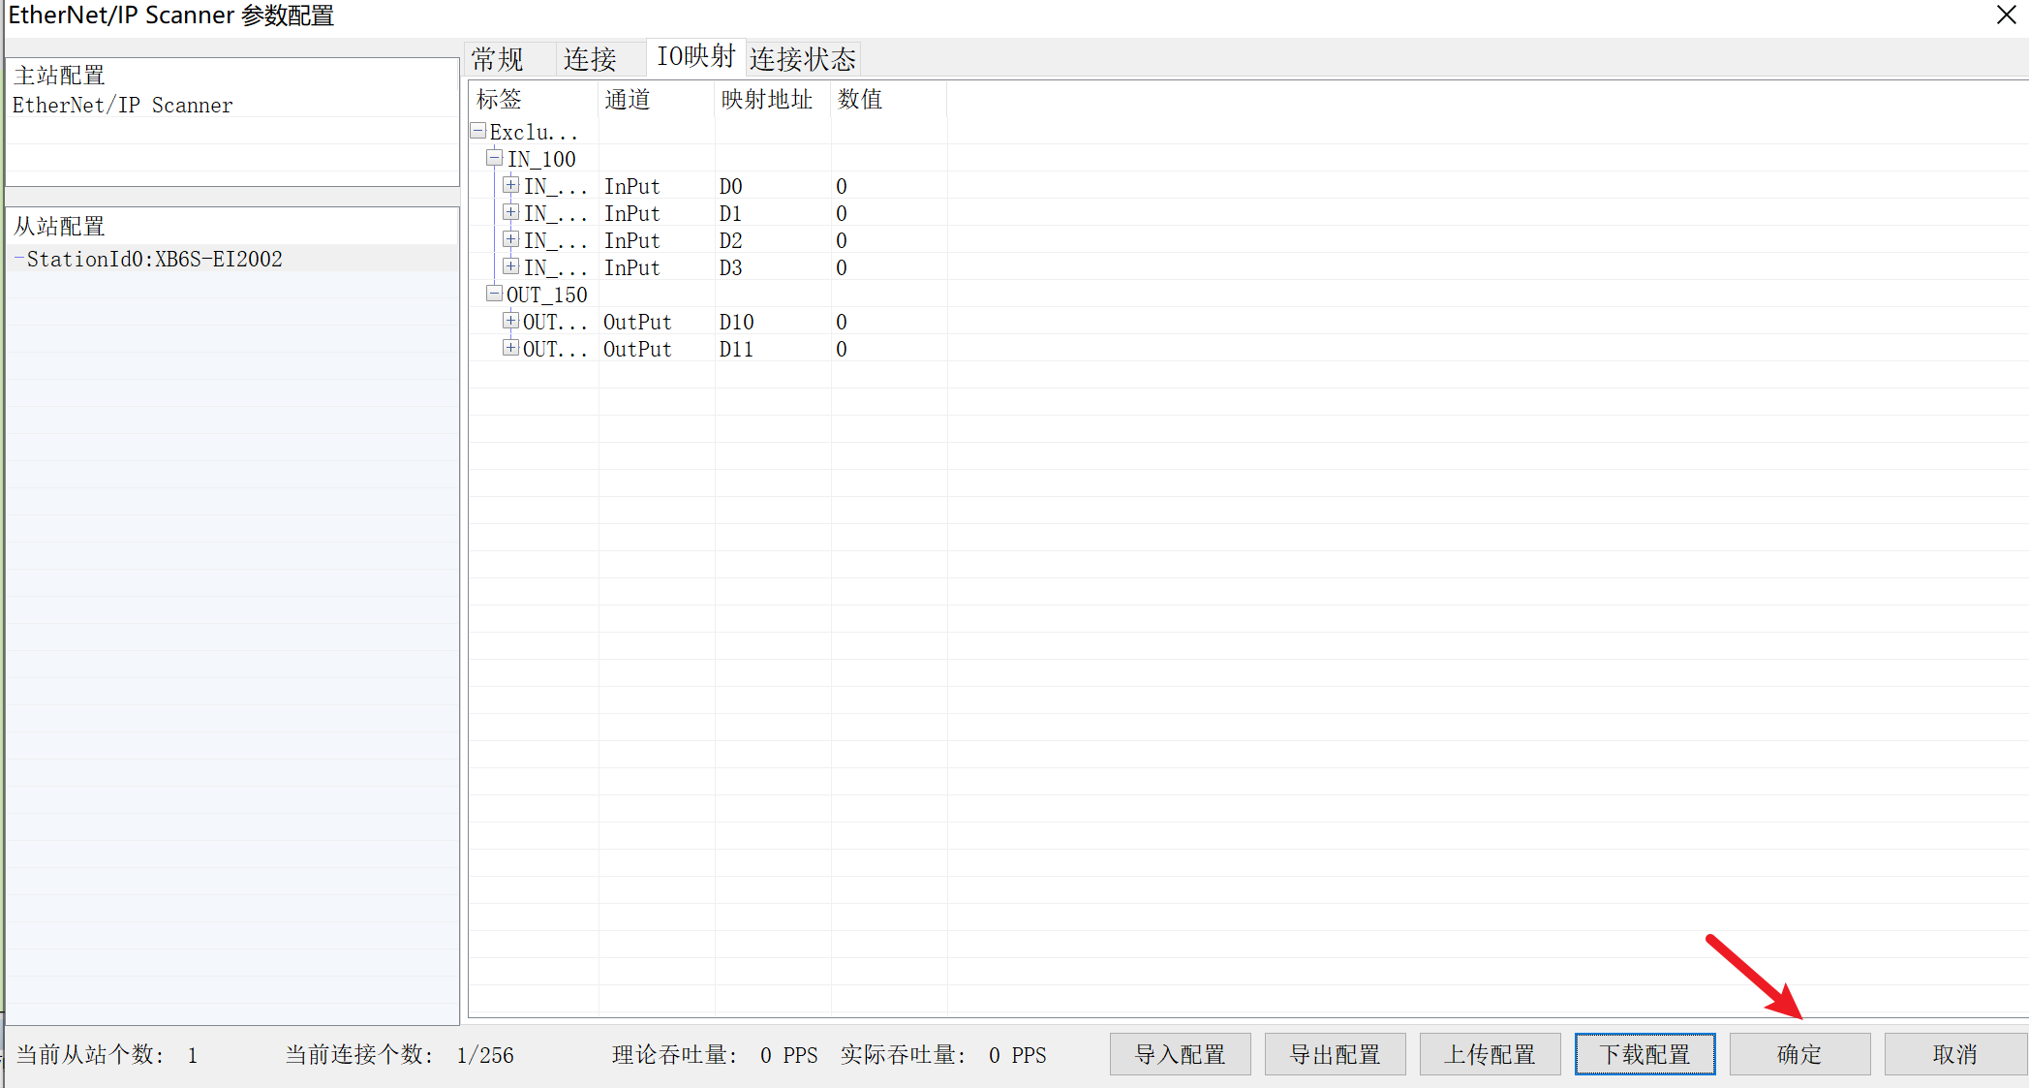2029x1088 pixels.
Task: Click the 从站配置 panel heading
Action: tap(59, 226)
